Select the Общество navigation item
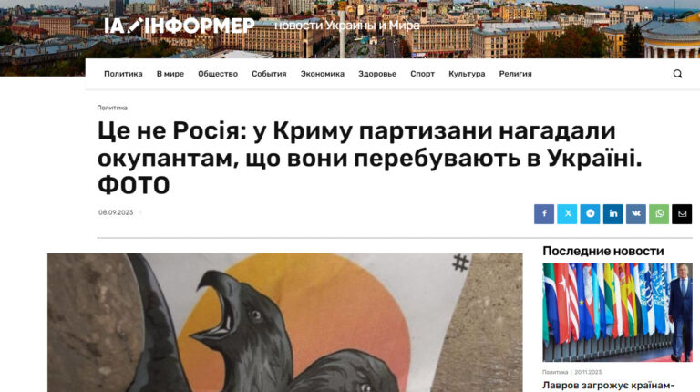The width and height of the screenshot is (700, 392). (x=218, y=74)
